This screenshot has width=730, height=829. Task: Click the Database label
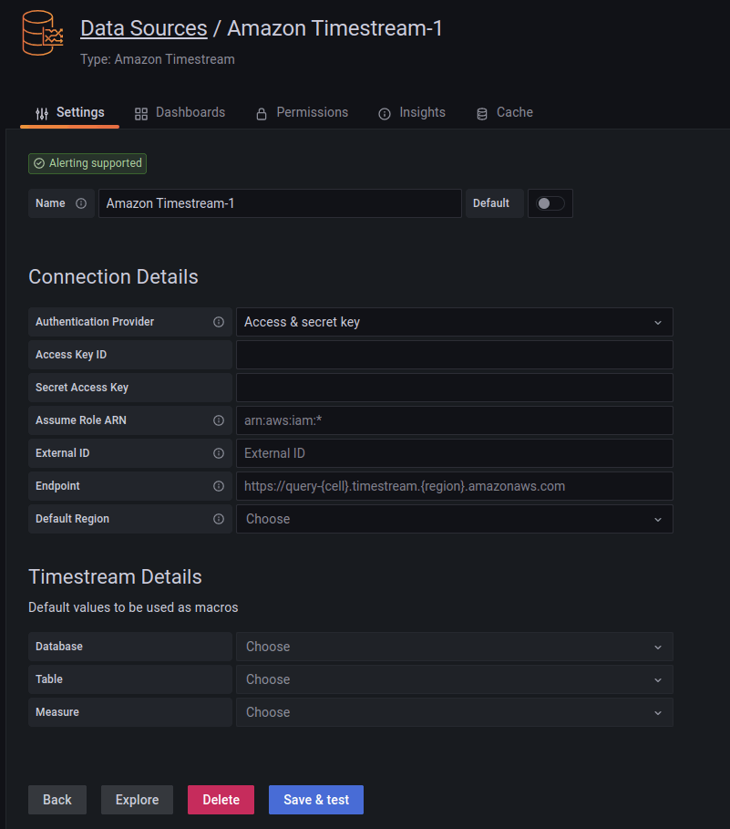pyautogui.click(x=59, y=647)
